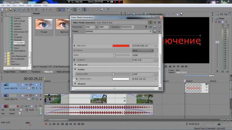The width and height of the screenshot is (232, 130).
Task: Open project using the folder icon
Action: 7,10
